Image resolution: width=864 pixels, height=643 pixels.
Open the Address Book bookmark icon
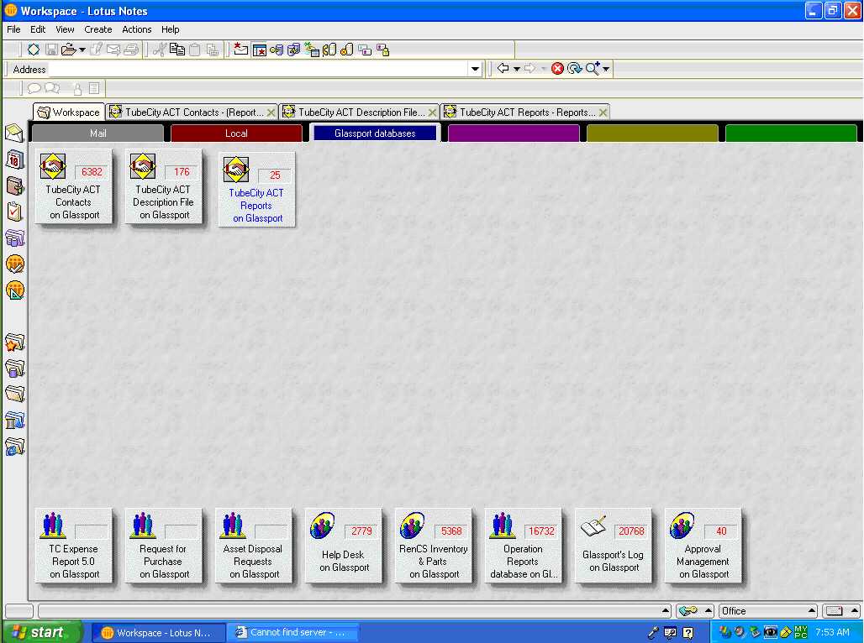(14, 186)
